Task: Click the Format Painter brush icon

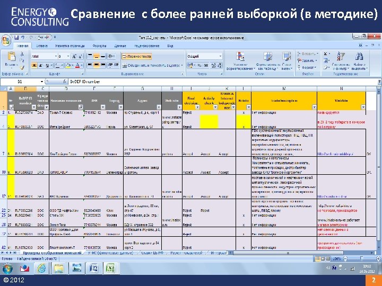Action: (x=22, y=68)
